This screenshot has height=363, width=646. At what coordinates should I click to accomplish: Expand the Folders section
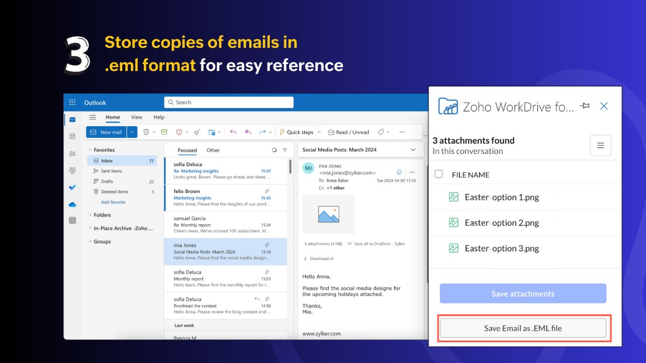pyautogui.click(x=90, y=215)
